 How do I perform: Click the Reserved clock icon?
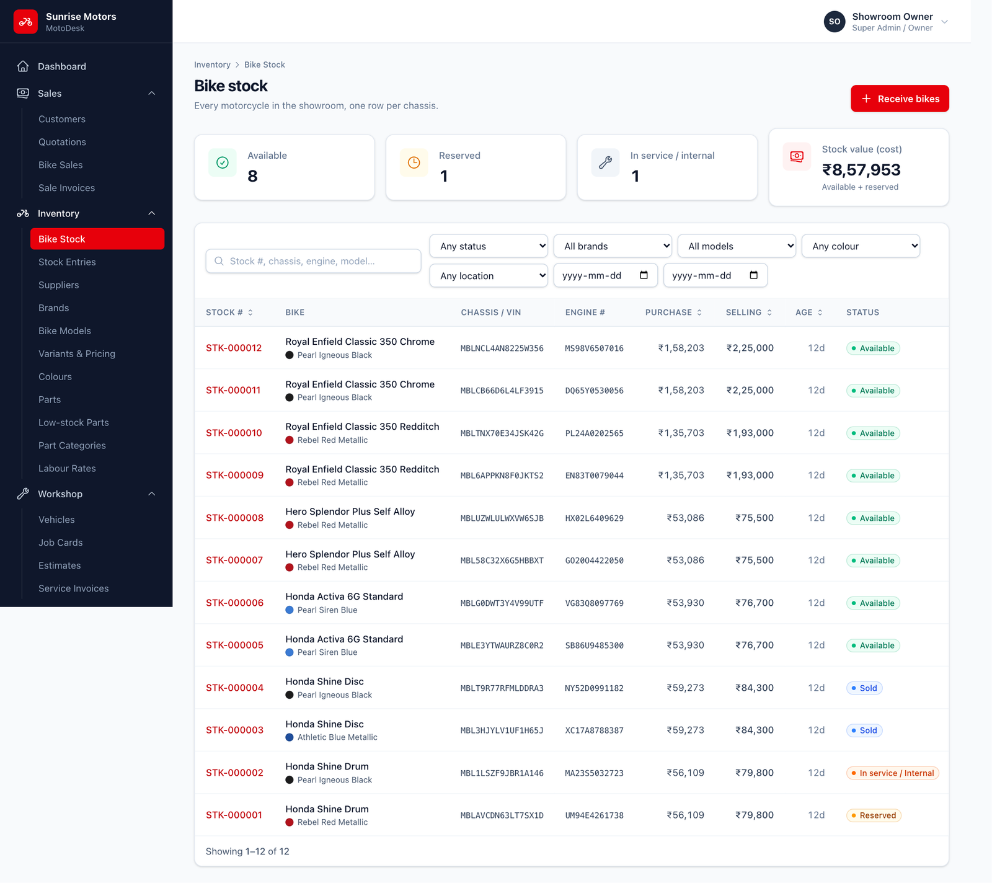coord(414,162)
